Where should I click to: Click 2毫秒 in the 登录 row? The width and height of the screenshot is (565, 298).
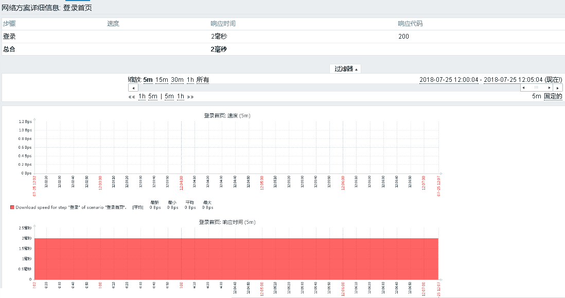click(x=219, y=37)
